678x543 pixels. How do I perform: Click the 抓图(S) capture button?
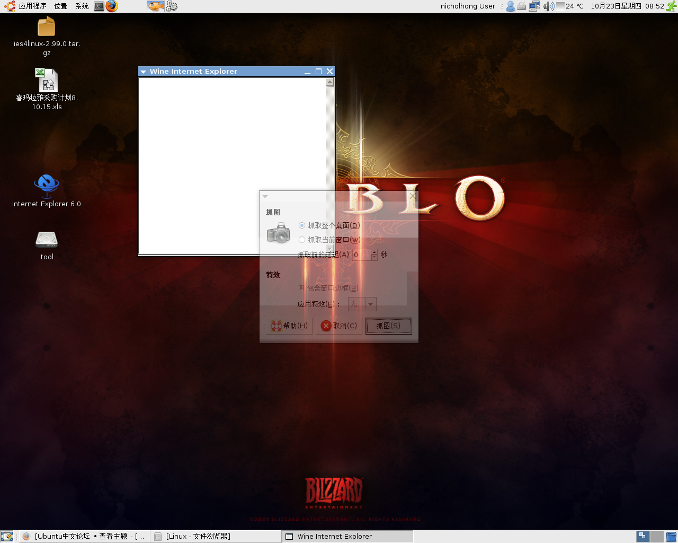coord(388,326)
